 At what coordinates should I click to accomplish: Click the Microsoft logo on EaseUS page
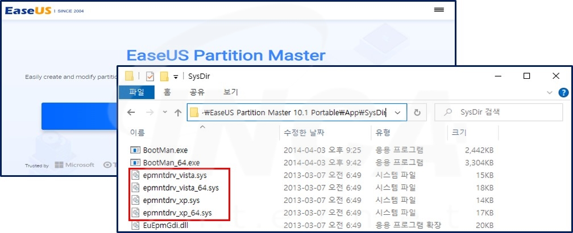74,165
